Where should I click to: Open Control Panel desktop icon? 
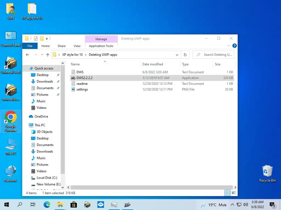(x=11, y=39)
